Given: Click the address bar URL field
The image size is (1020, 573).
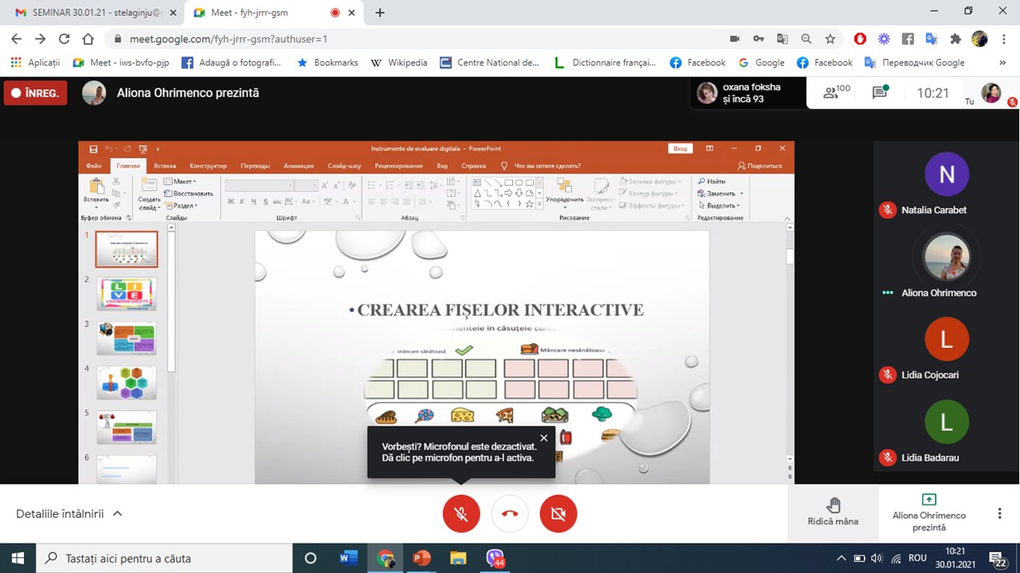Looking at the screenshot, I should coord(414,38).
